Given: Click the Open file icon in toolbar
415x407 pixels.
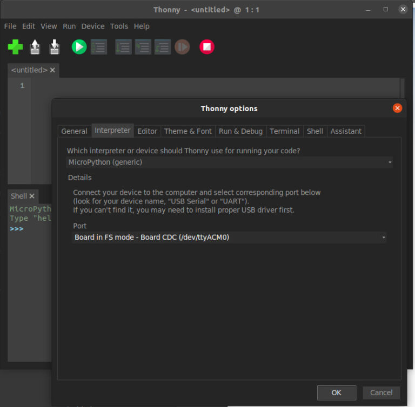Looking at the screenshot, I should tap(35, 47).
